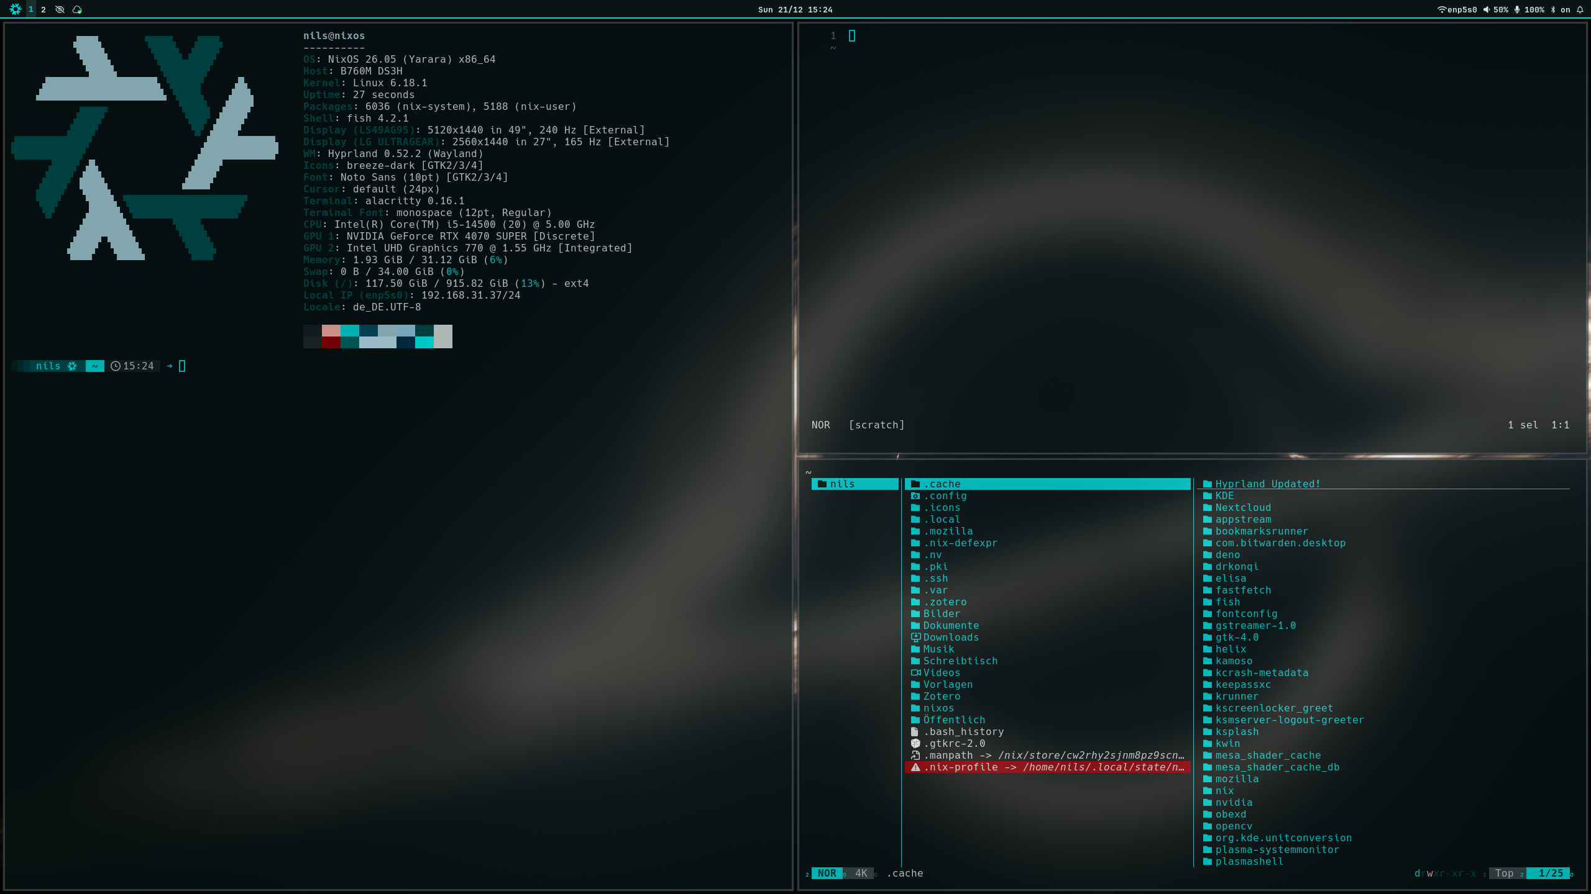This screenshot has height=894, width=1591.
Task: Click the Downloads folder icon in file list
Action: (x=915, y=637)
